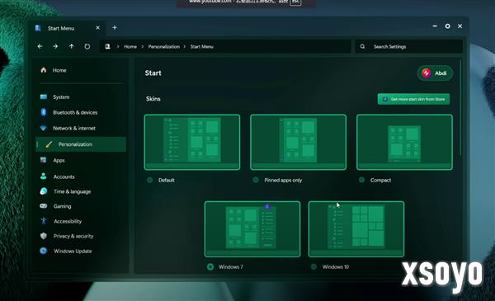This screenshot has height=301, width=495.
Task: Click the Home house icon in the sidebar
Action: pos(44,70)
